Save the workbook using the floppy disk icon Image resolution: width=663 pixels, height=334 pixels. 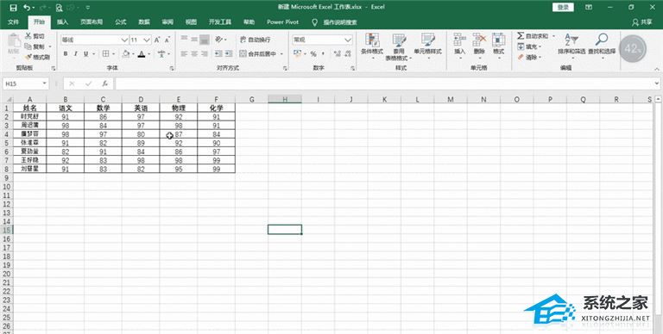coord(13,8)
